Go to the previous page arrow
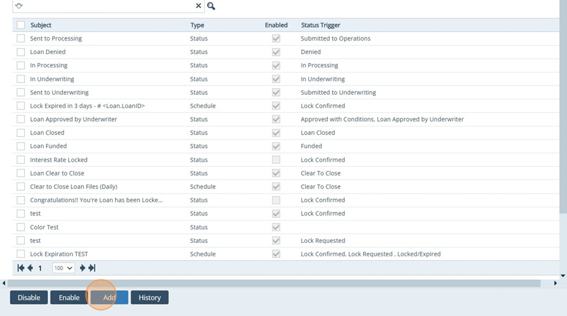Screen dimensions: 567x316 [x=30, y=268]
